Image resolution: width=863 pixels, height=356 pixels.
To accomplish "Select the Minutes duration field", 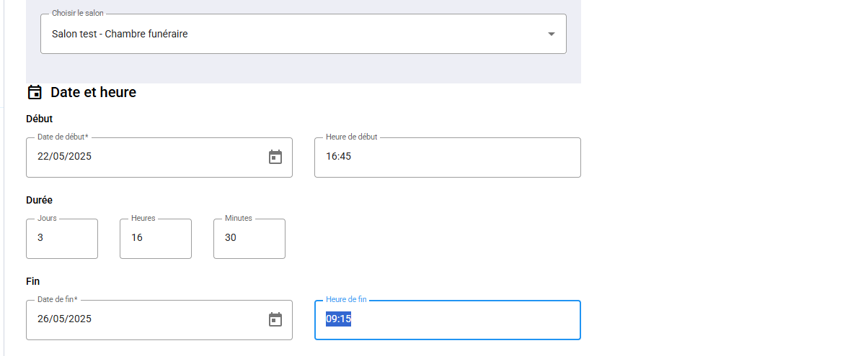I will 249,239.
